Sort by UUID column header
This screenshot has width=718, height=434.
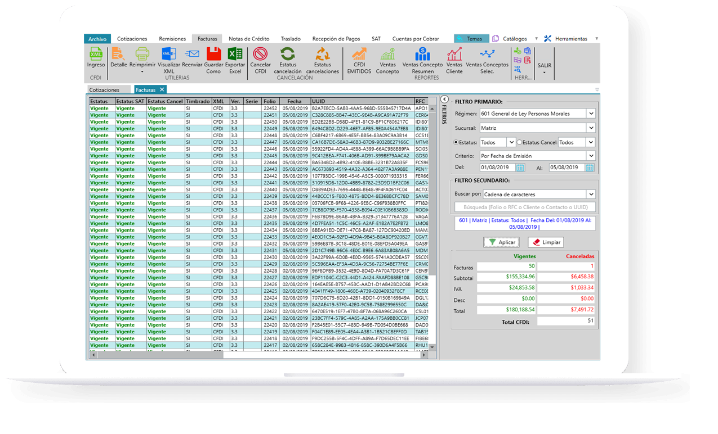click(362, 102)
